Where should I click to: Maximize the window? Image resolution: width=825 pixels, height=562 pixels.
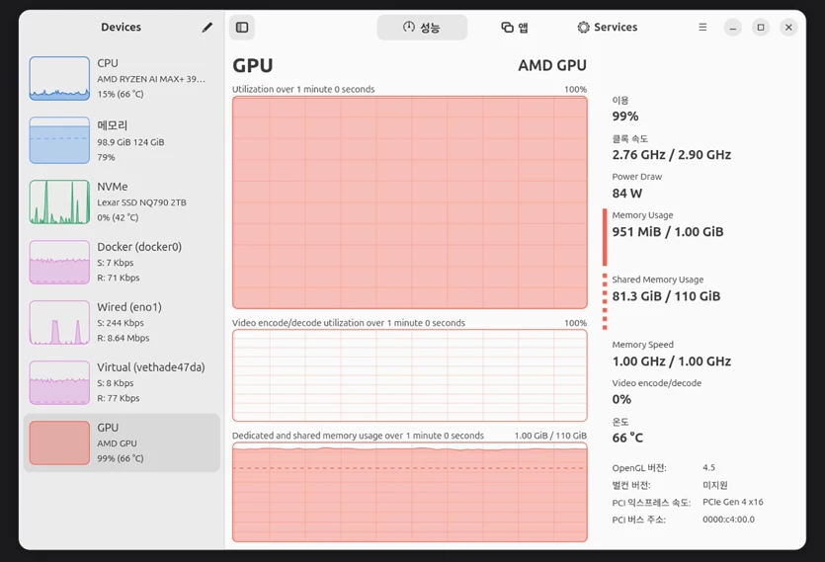[x=761, y=28]
